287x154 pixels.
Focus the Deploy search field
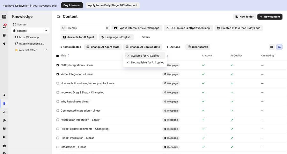(x=85, y=28)
